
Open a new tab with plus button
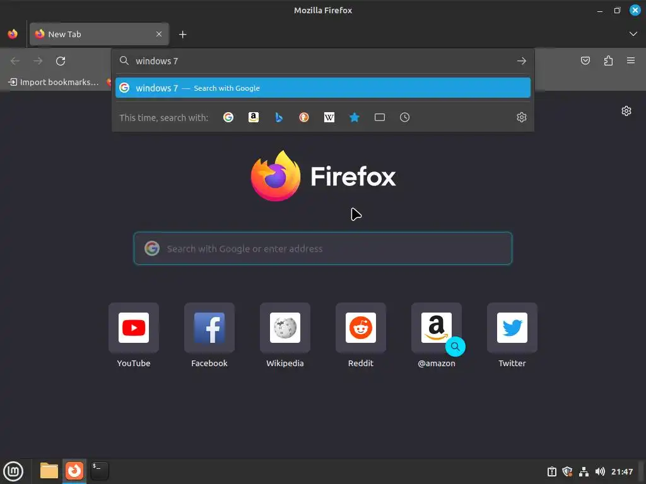click(183, 35)
